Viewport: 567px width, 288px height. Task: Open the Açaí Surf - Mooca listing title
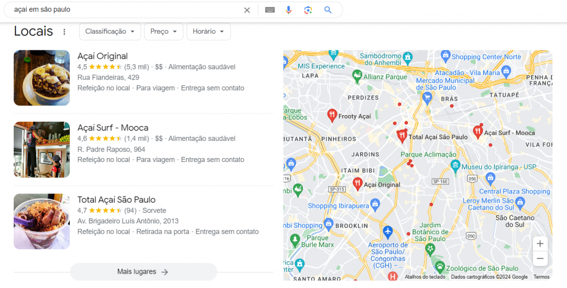pyautogui.click(x=113, y=128)
